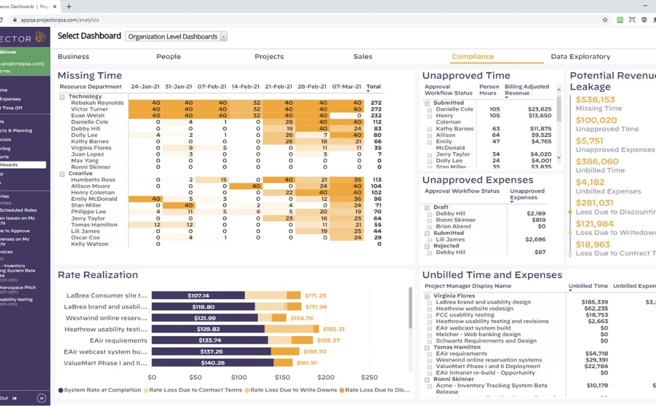Open the shield ad-blocker extension icon
This screenshot has height=410, width=656.
tap(644, 20)
